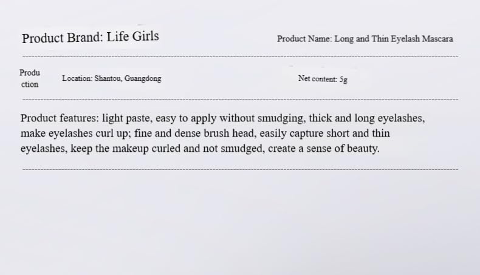Screen dimensions: 480x275
Task: Click the word Guangdong
Action: click(143, 79)
